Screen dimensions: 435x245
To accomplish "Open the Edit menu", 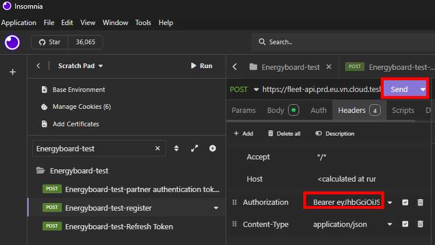I will point(67,23).
